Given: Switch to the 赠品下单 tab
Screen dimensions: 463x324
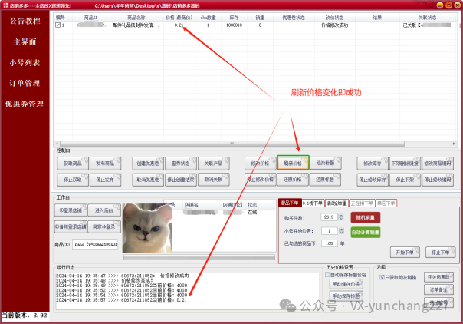Looking at the screenshot, I should [x=290, y=203].
